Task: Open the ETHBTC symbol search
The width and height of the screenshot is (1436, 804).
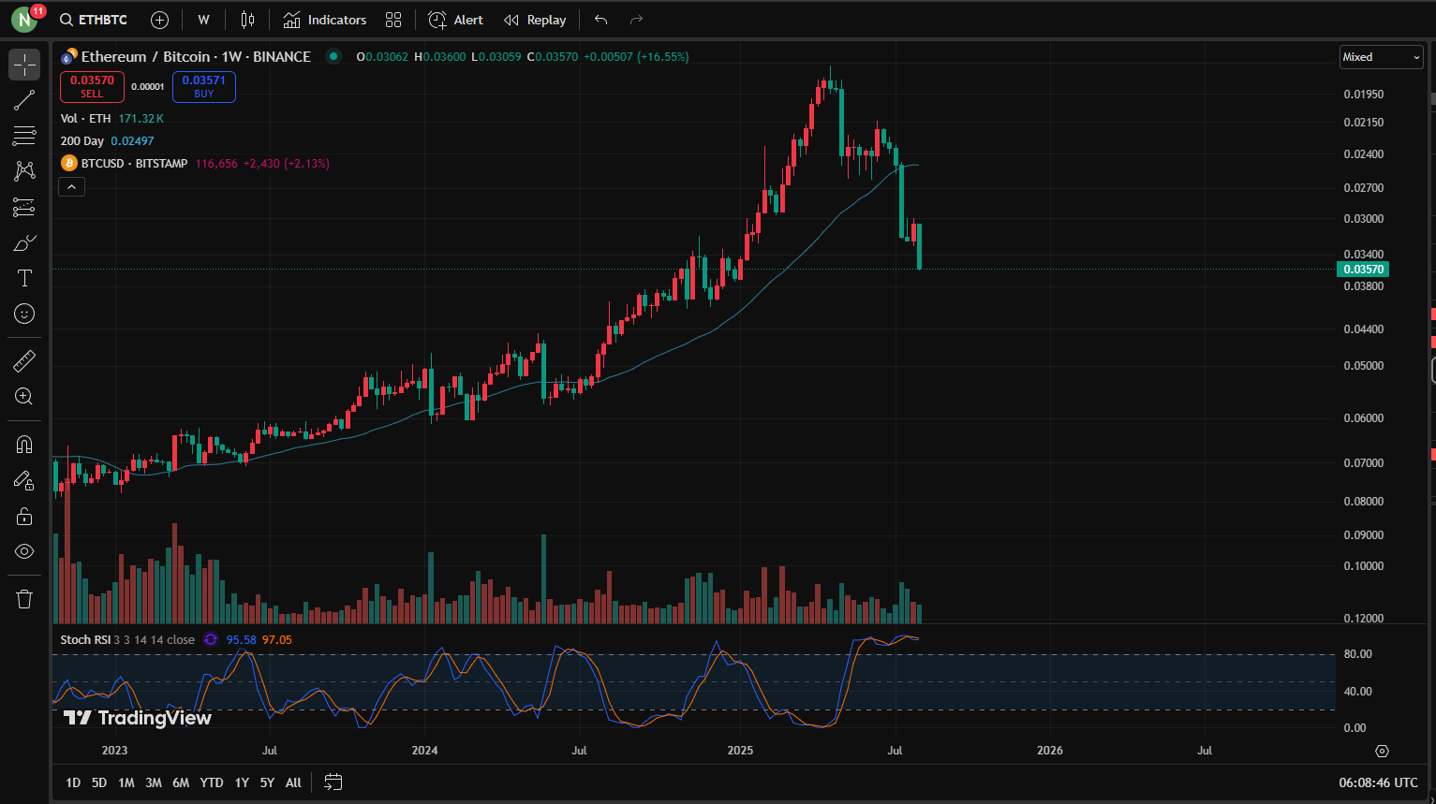Action: point(93,20)
